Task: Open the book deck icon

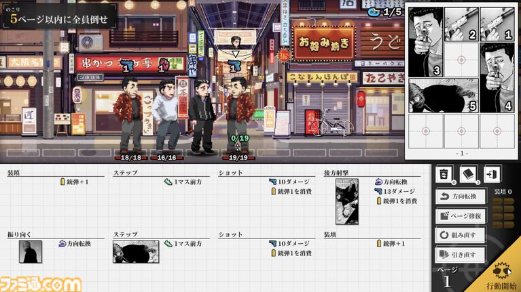Action: [467, 174]
